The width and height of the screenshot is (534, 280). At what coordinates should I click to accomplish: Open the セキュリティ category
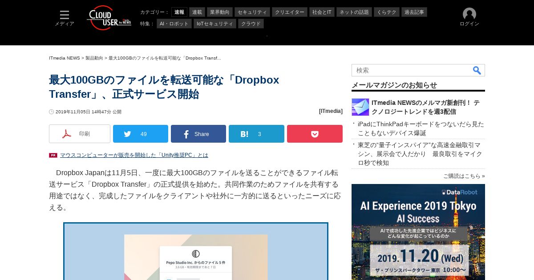click(x=252, y=12)
